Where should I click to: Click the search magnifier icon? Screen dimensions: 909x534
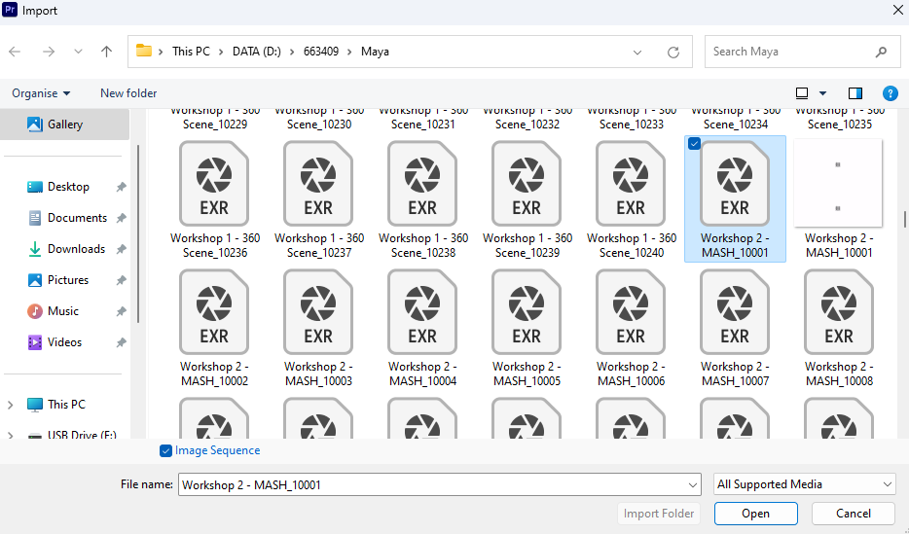click(x=881, y=52)
